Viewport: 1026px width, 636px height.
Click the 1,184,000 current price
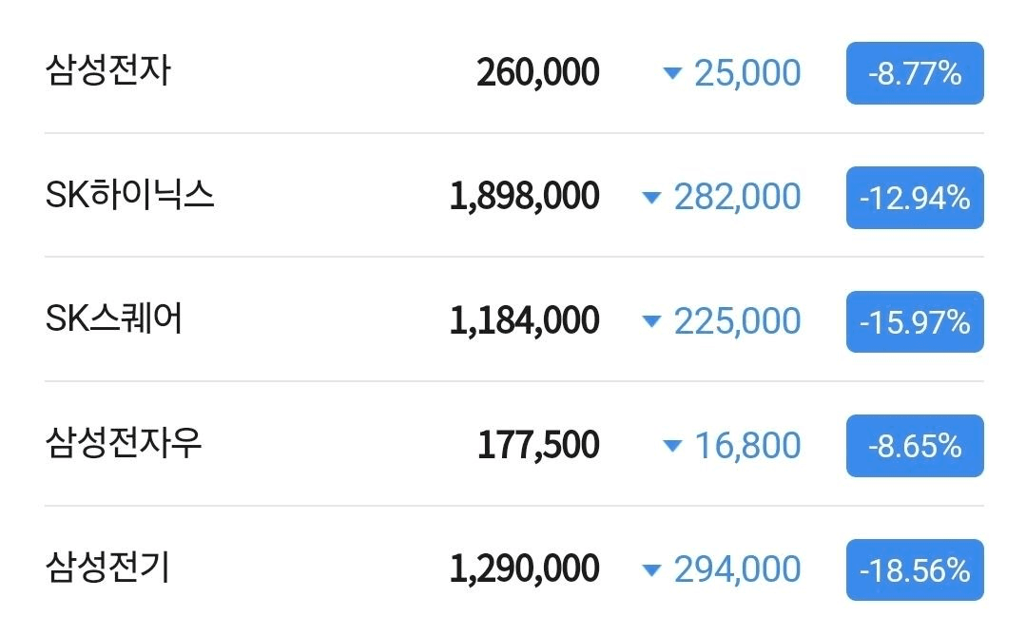(525, 320)
